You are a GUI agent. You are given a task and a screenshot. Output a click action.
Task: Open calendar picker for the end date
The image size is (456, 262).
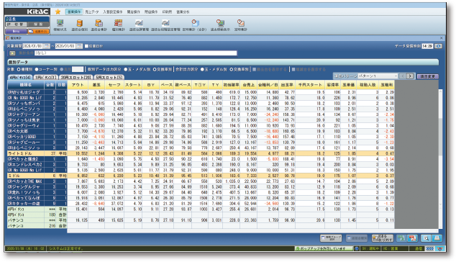tap(79, 46)
